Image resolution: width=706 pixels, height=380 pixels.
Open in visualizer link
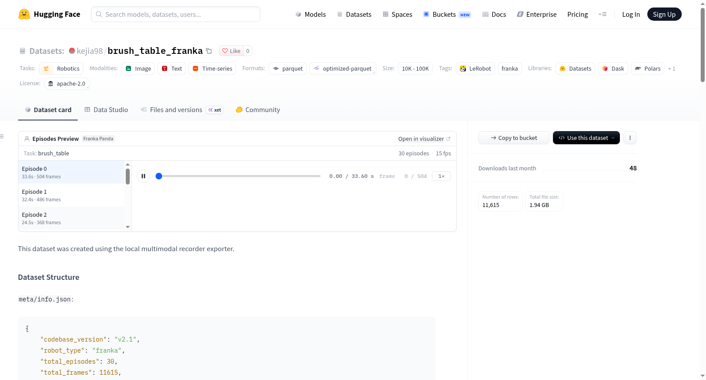(424, 139)
